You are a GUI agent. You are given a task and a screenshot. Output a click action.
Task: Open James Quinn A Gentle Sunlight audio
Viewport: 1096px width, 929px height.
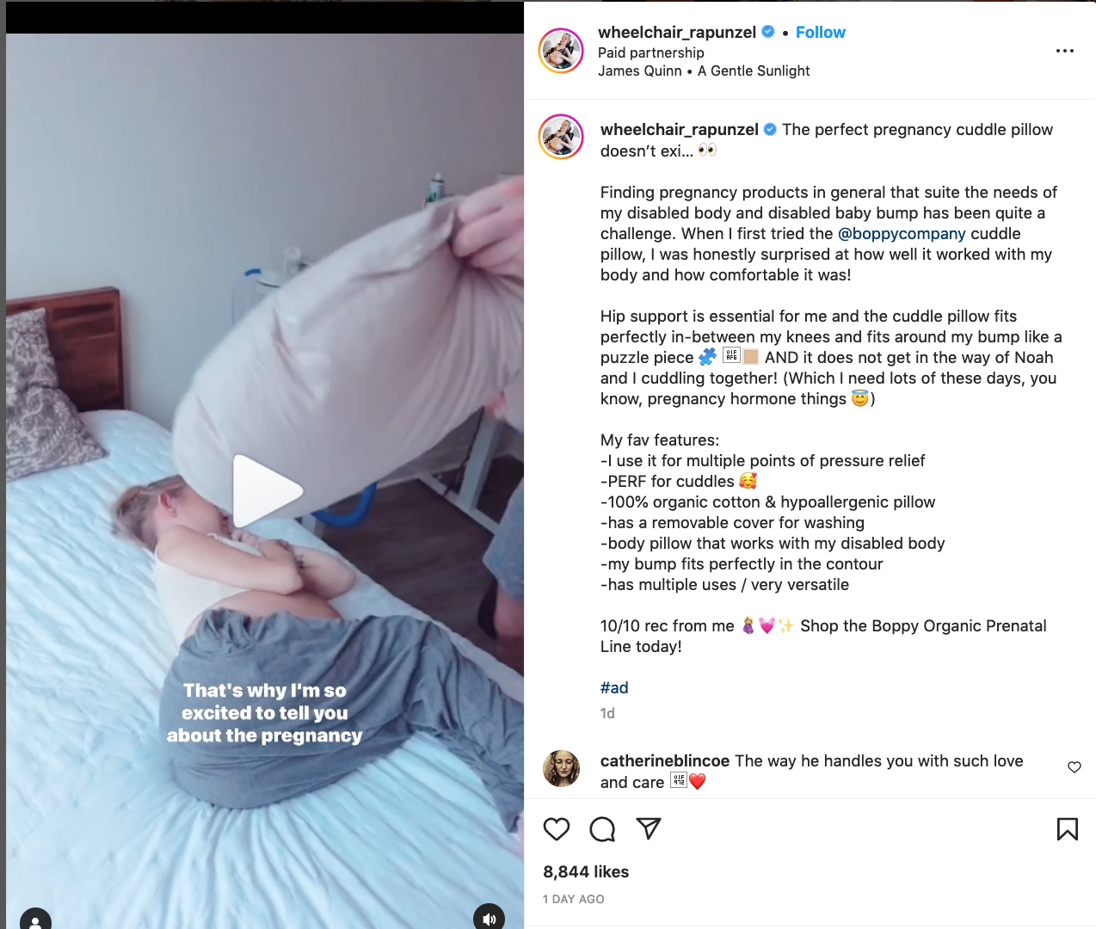click(704, 71)
